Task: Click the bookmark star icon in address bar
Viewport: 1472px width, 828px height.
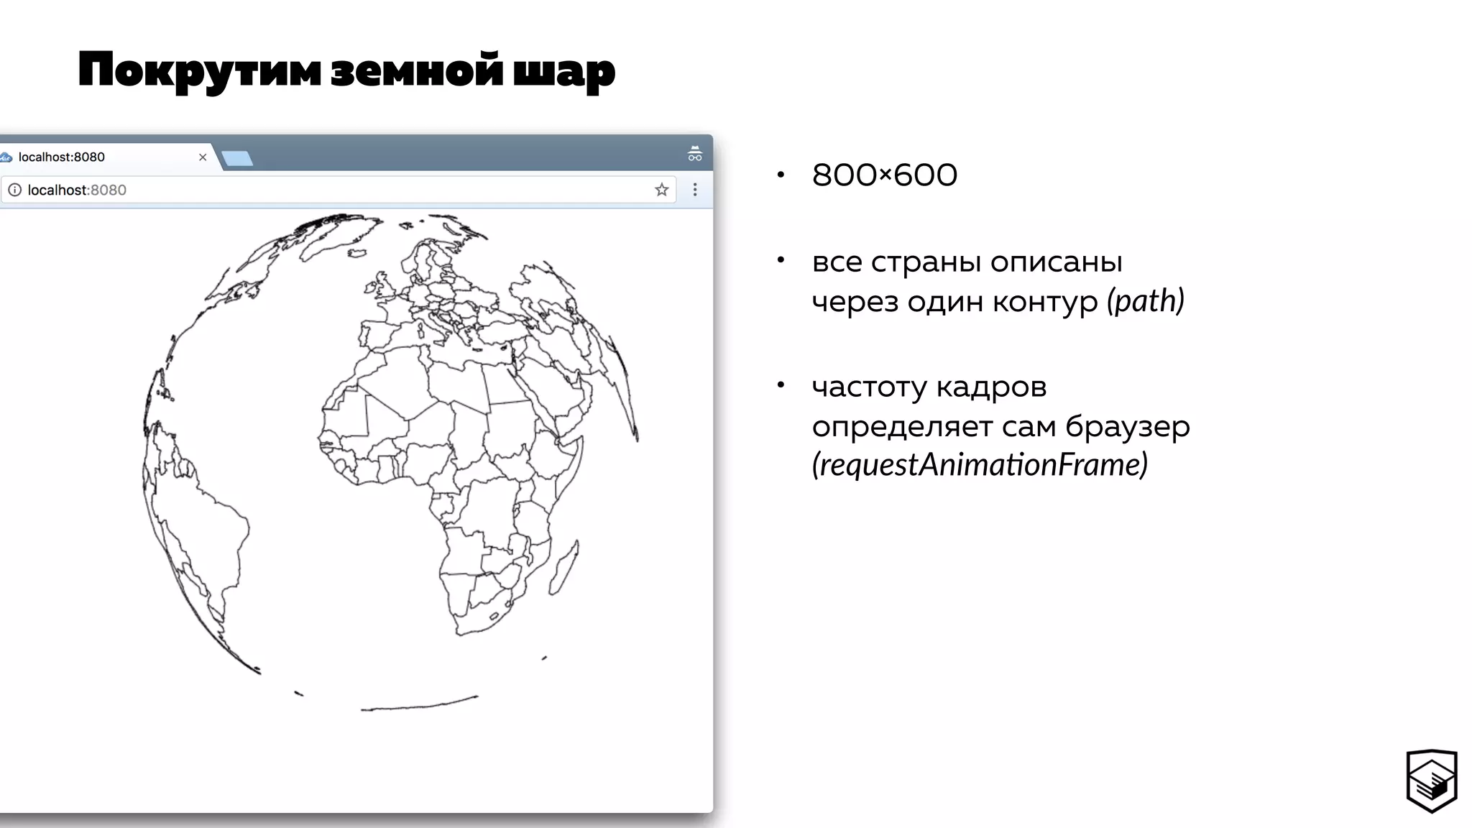Action: [x=661, y=190]
